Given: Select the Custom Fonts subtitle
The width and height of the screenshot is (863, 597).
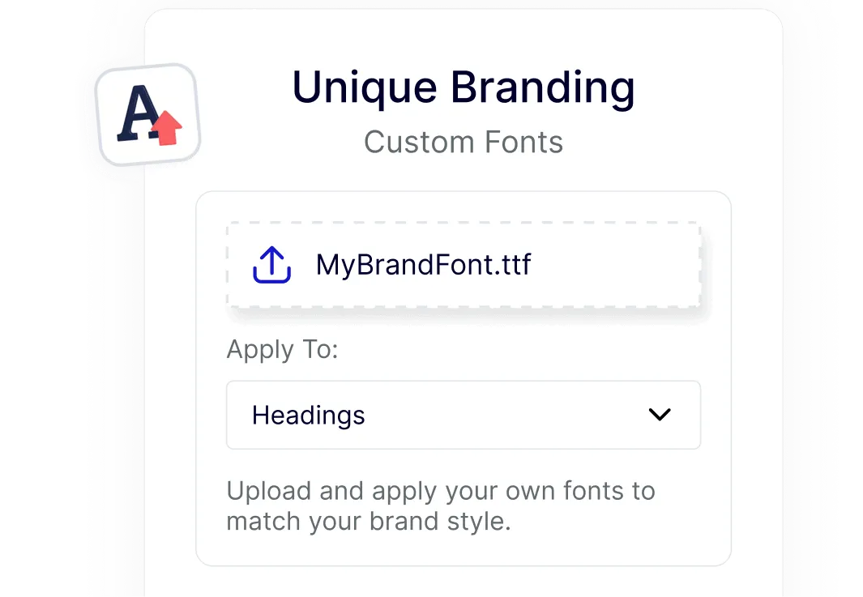Looking at the screenshot, I should click(x=464, y=142).
